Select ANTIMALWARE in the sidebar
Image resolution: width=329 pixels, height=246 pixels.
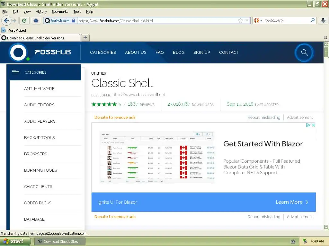click(x=39, y=88)
